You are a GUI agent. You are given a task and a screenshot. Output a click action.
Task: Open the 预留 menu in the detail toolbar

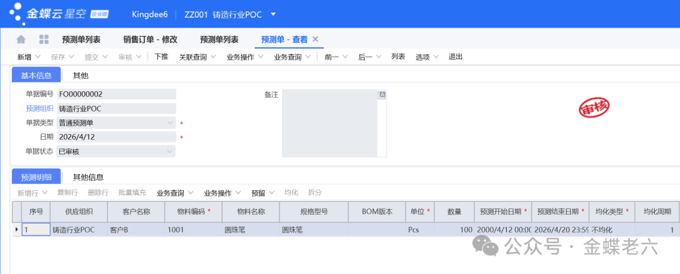click(x=261, y=192)
